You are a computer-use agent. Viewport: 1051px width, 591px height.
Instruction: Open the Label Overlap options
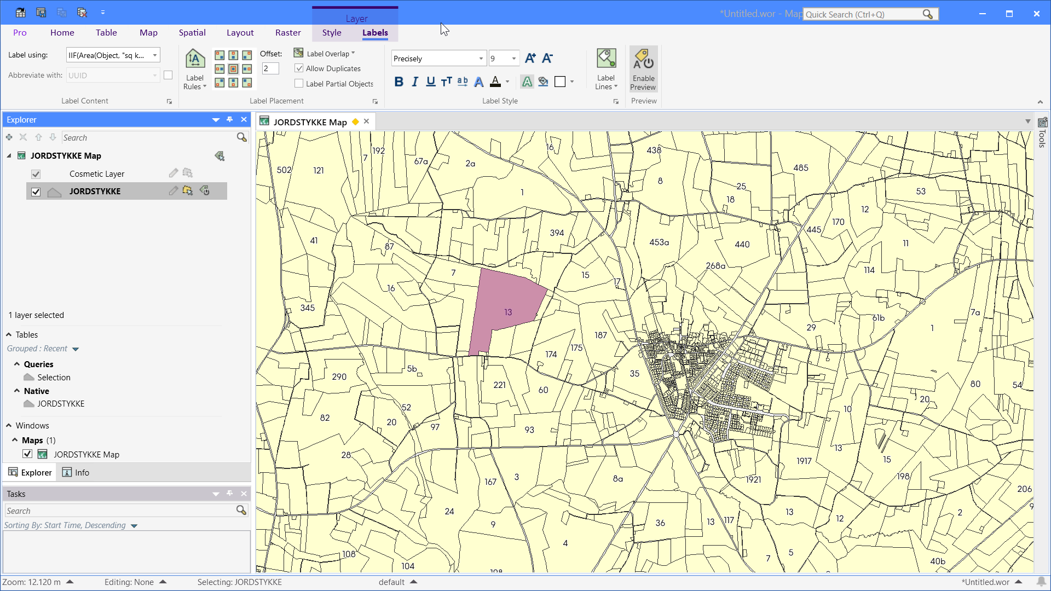tap(326, 54)
